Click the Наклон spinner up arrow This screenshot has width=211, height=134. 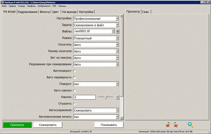click(117, 96)
